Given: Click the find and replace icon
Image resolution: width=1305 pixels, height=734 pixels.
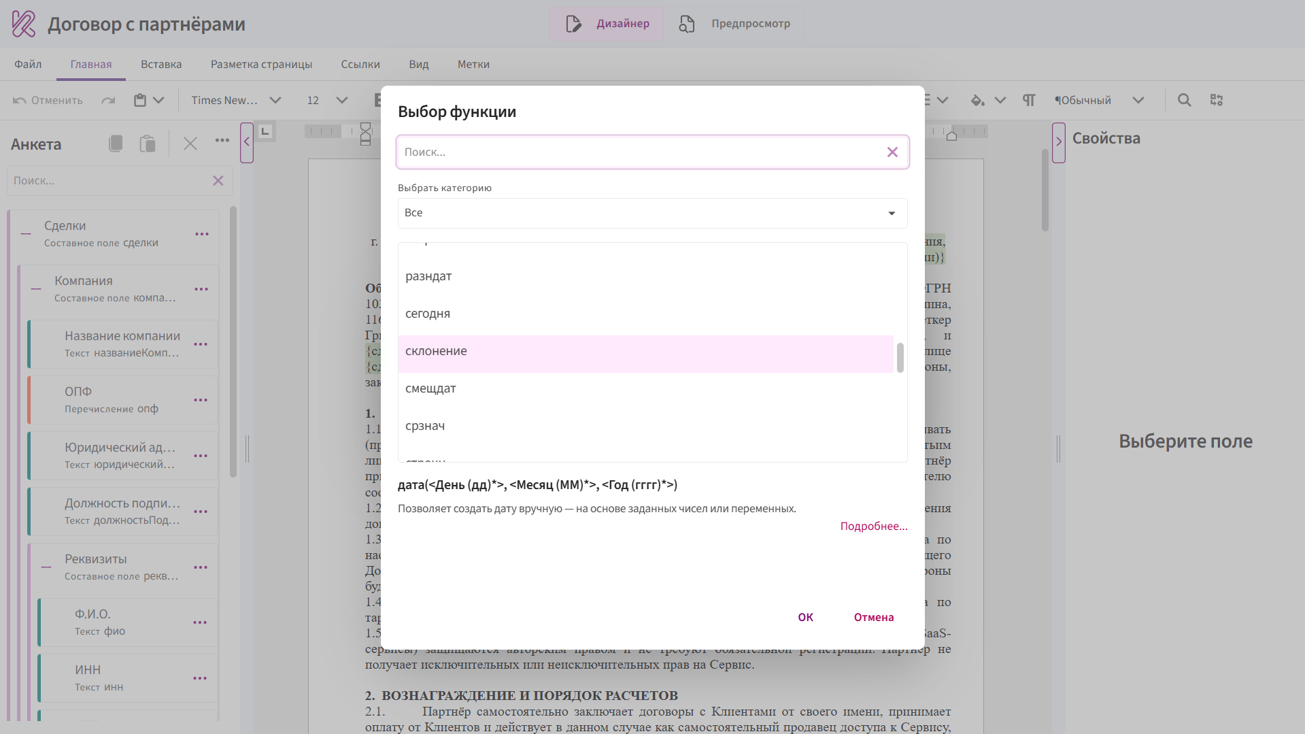Looking at the screenshot, I should [1217, 101].
